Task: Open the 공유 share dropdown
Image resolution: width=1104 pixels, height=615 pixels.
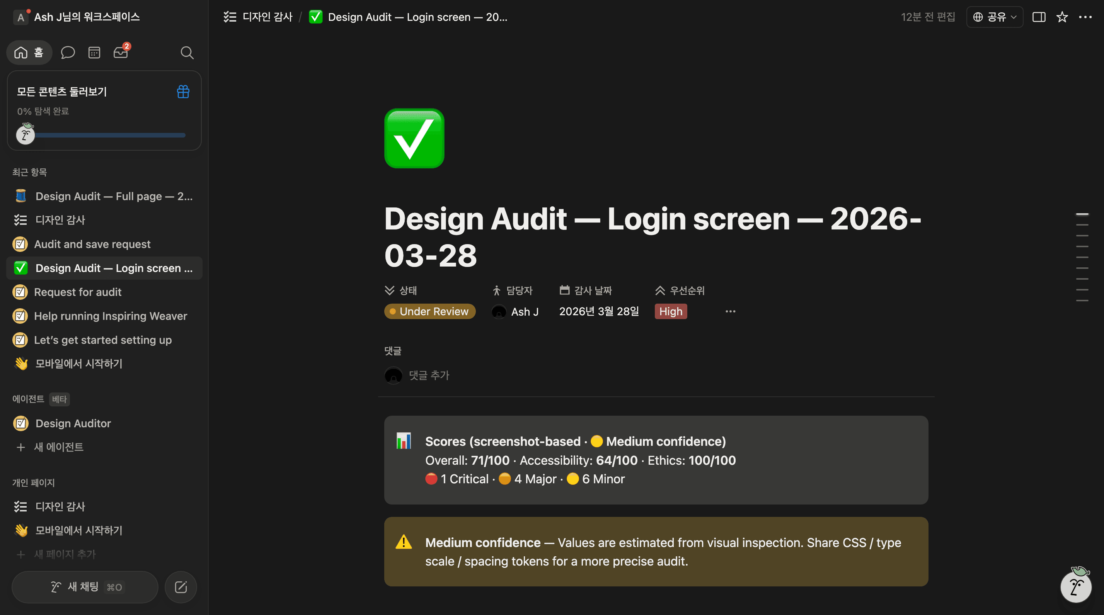Action: tap(994, 17)
